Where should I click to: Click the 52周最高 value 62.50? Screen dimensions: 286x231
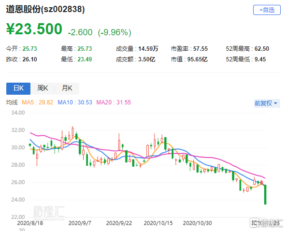tap(262, 49)
